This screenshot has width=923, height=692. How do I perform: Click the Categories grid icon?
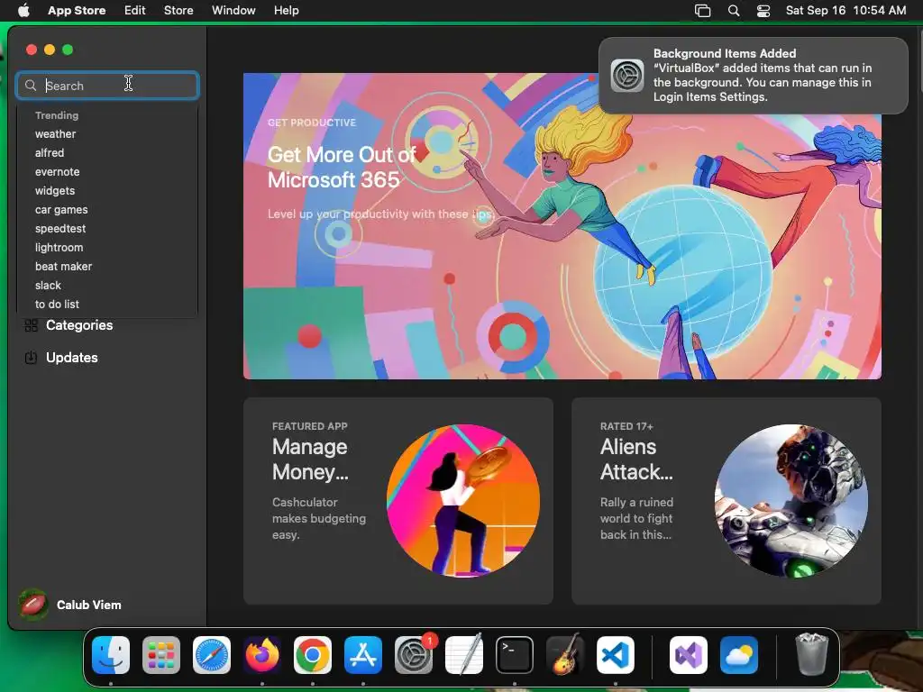tap(32, 325)
